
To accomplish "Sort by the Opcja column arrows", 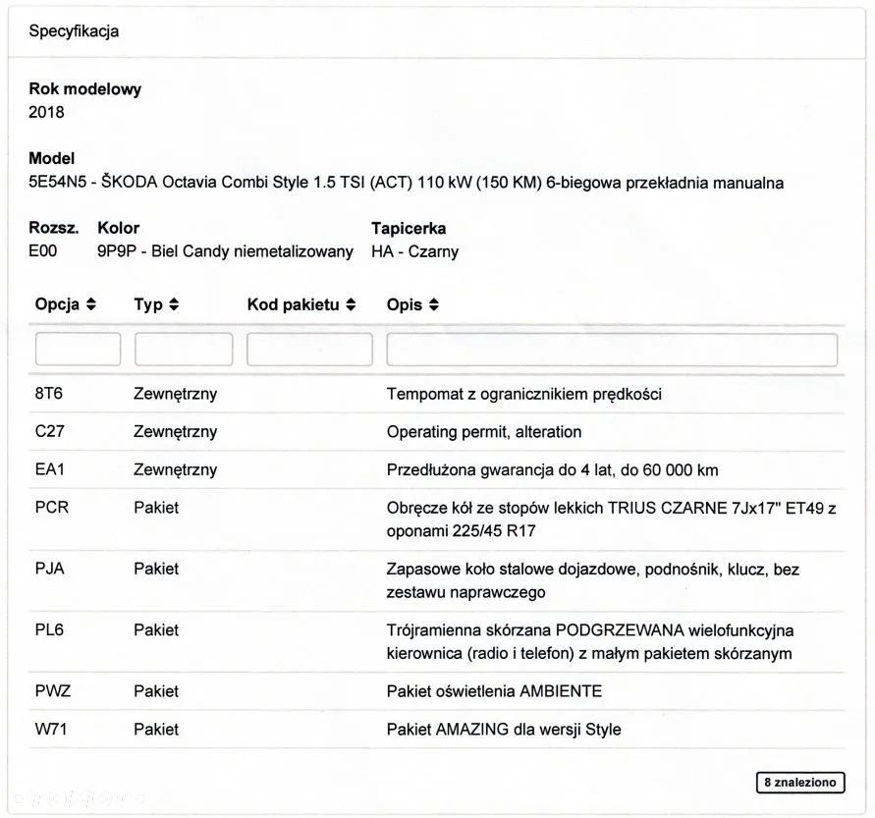I will [x=91, y=304].
